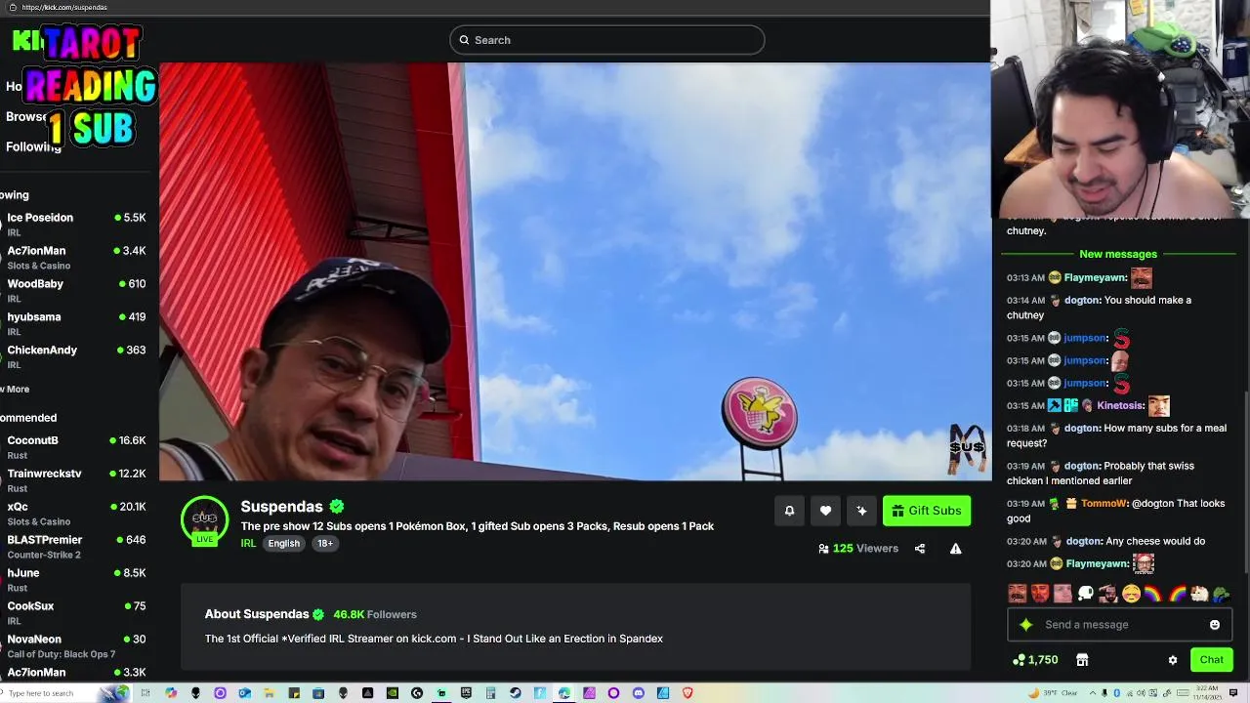Screen dimensions: 1250x703
Task: Open Ice Poseidon channel in the sidebar
Action: [76, 224]
